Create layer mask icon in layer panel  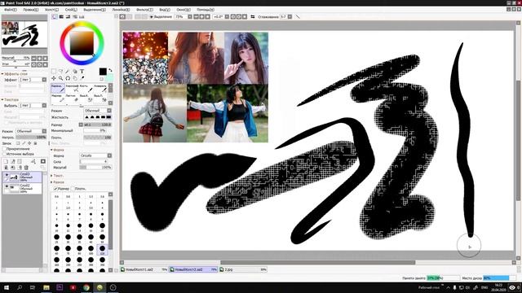[43, 161]
